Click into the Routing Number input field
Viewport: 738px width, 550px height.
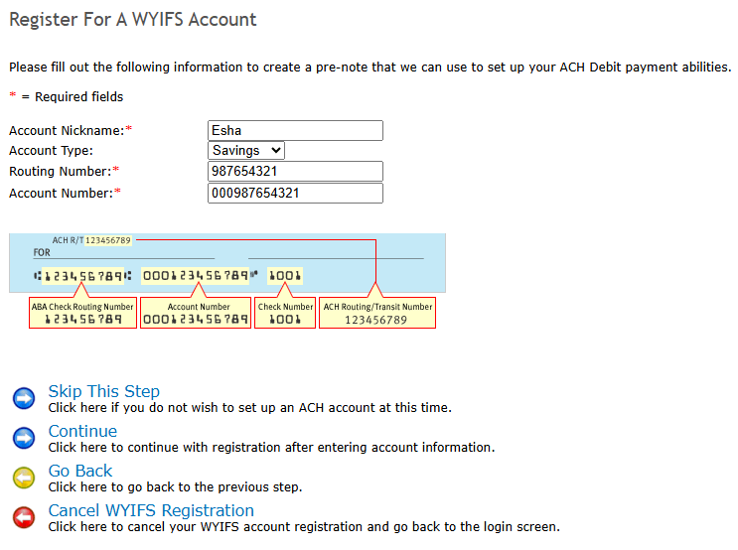point(295,172)
